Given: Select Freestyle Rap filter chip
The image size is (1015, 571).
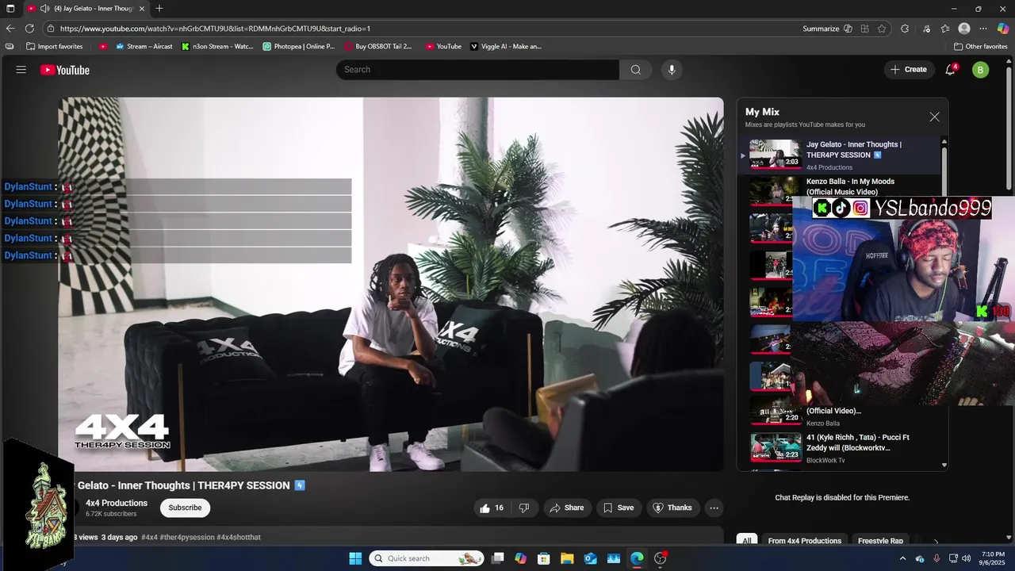Looking at the screenshot, I should [880, 541].
